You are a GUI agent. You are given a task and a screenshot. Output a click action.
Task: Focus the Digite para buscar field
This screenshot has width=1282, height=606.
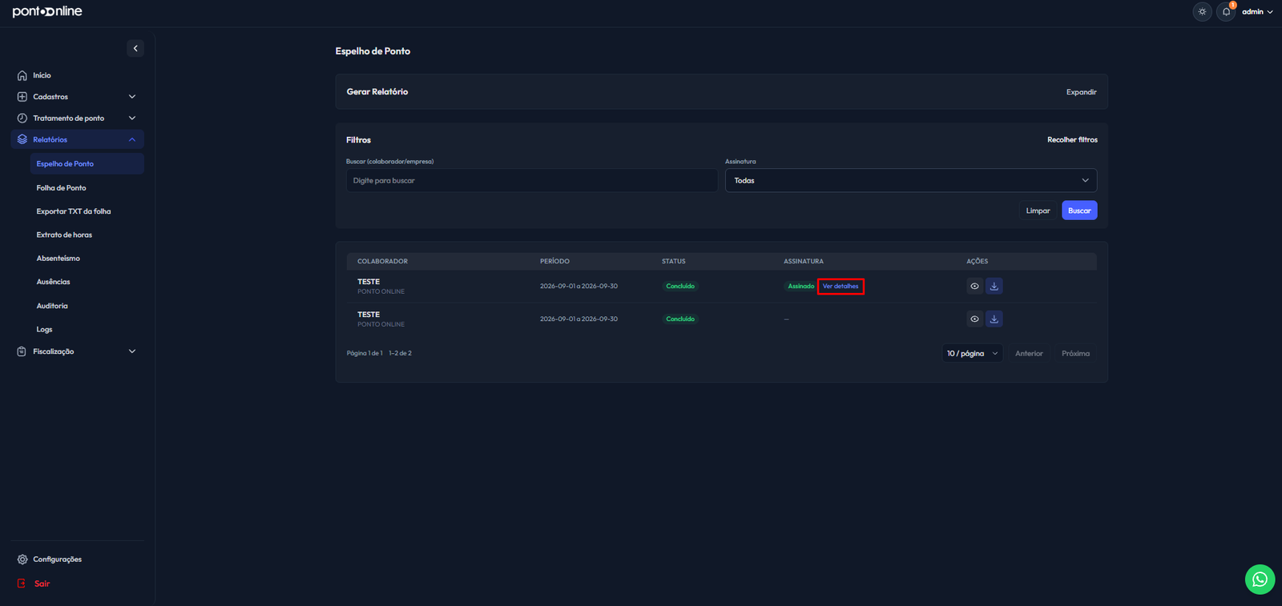pyautogui.click(x=532, y=180)
